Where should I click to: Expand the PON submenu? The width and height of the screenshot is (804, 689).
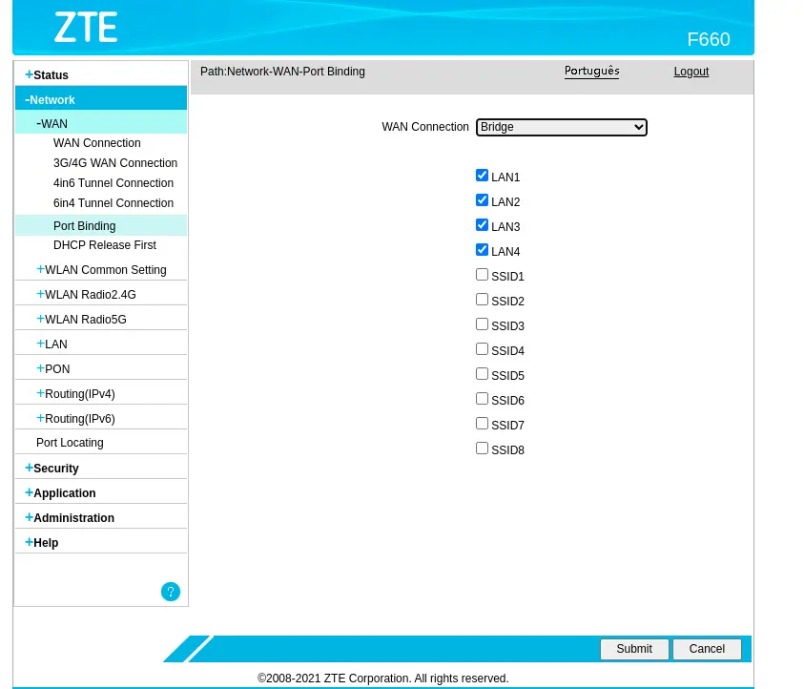pos(52,369)
